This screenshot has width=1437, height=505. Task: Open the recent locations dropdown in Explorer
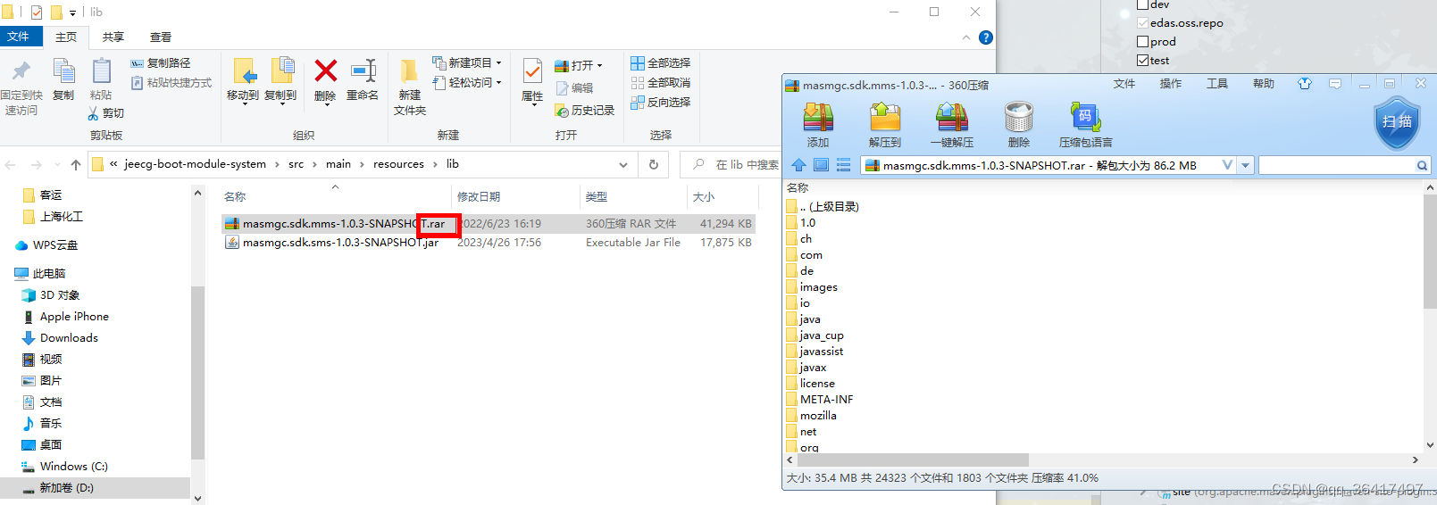(x=57, y=164)
